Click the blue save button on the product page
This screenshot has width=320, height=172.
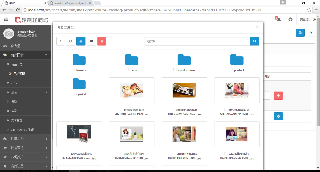coord(300,32)
